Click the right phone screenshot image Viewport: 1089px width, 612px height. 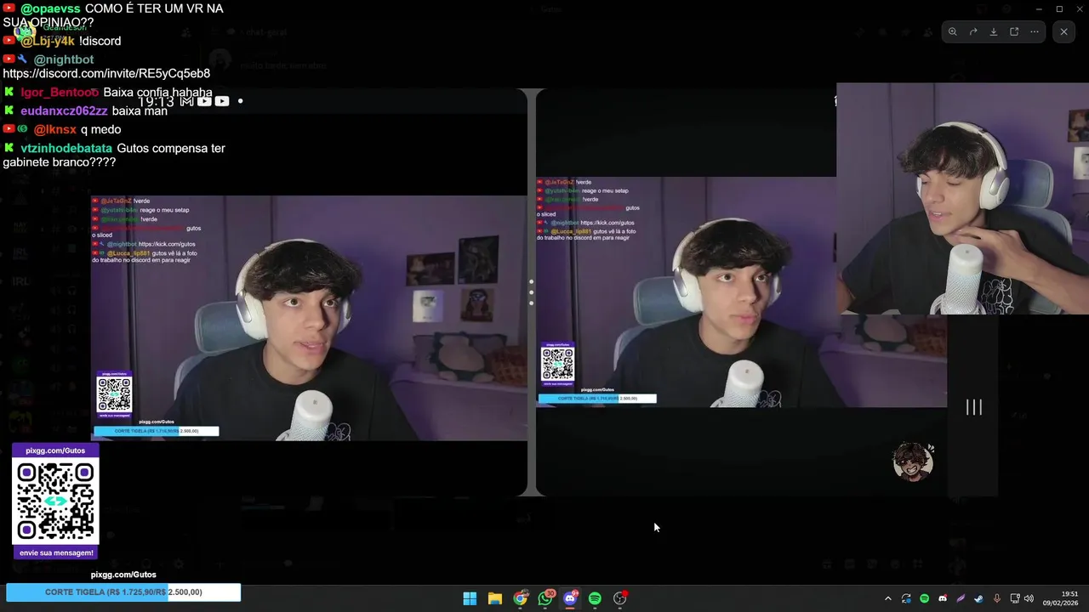click(x=740, y=293)
